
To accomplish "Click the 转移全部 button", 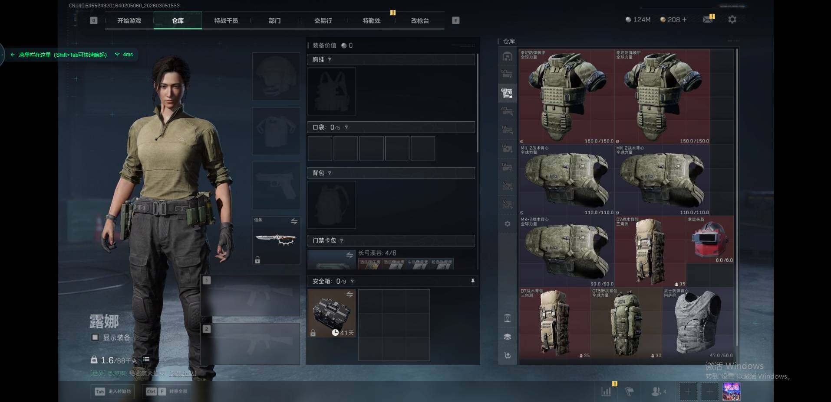I will [x=167, y=391].
